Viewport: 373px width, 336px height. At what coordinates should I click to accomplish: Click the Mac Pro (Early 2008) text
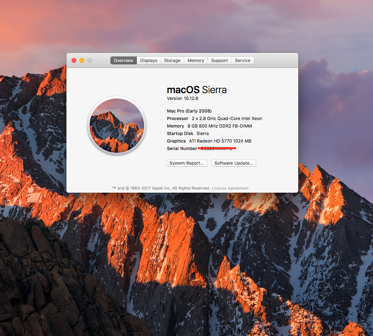click(189, 111)
